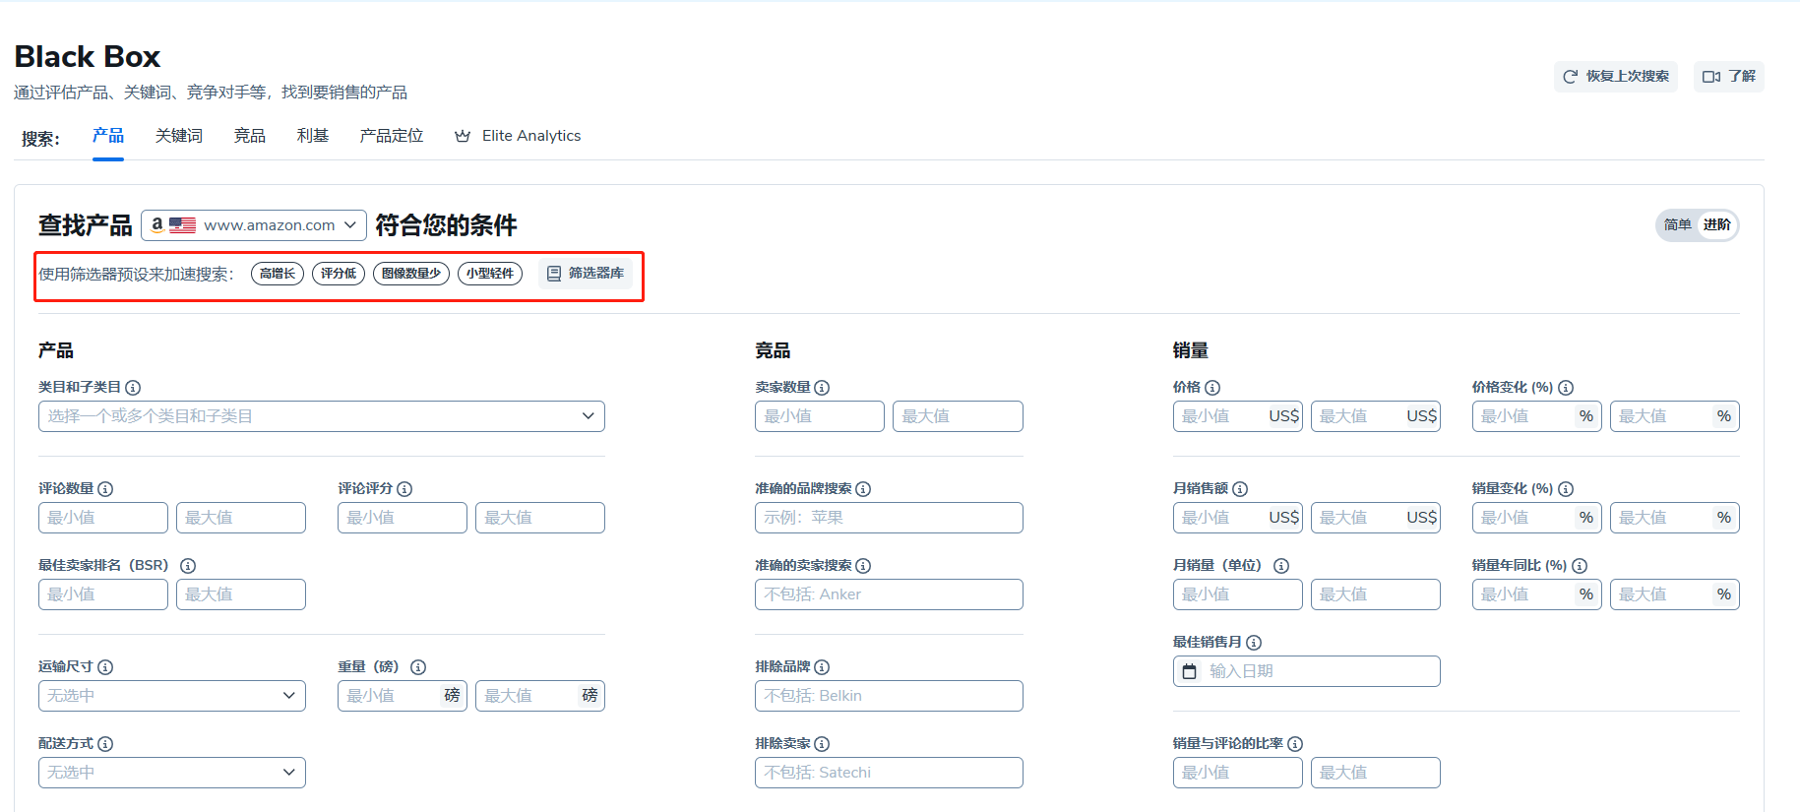Switch search mode to 进阶
This screenshot has width=1800, height=812.
1717,225
